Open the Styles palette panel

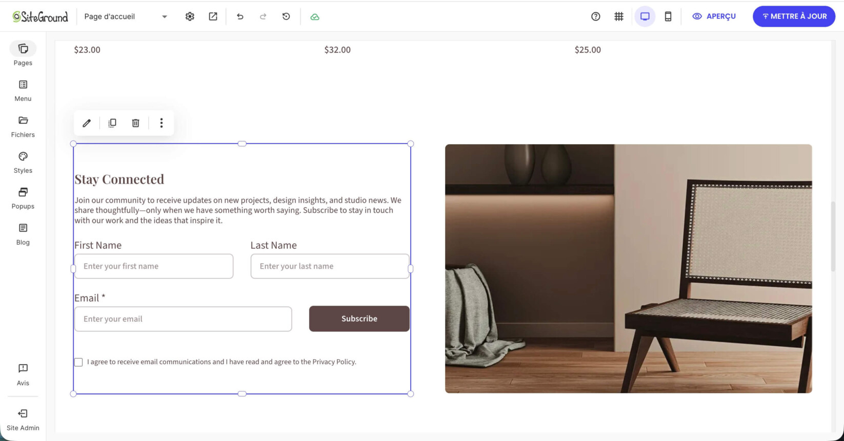23,162
